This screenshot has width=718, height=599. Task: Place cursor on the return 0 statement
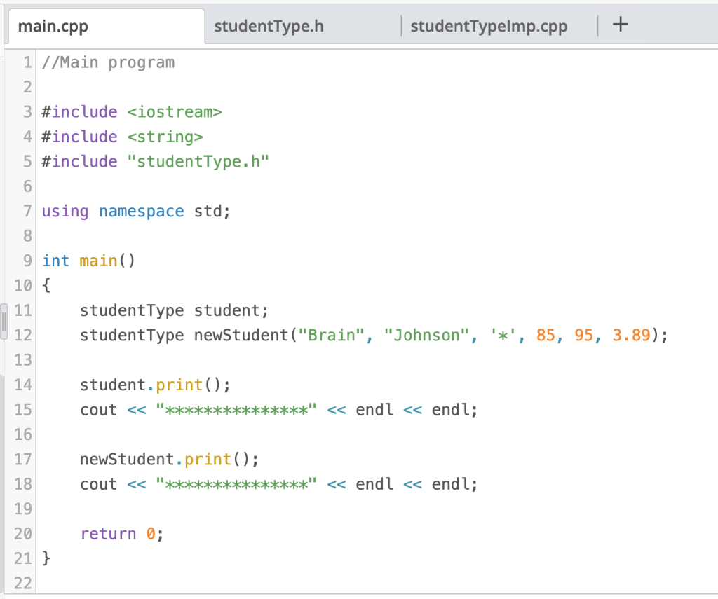pyautogui.click(x=121, y=533)
